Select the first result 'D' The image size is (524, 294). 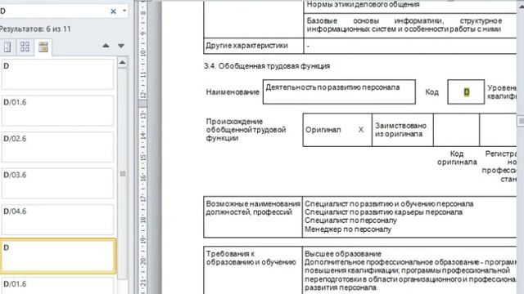[x=57, y=74]
